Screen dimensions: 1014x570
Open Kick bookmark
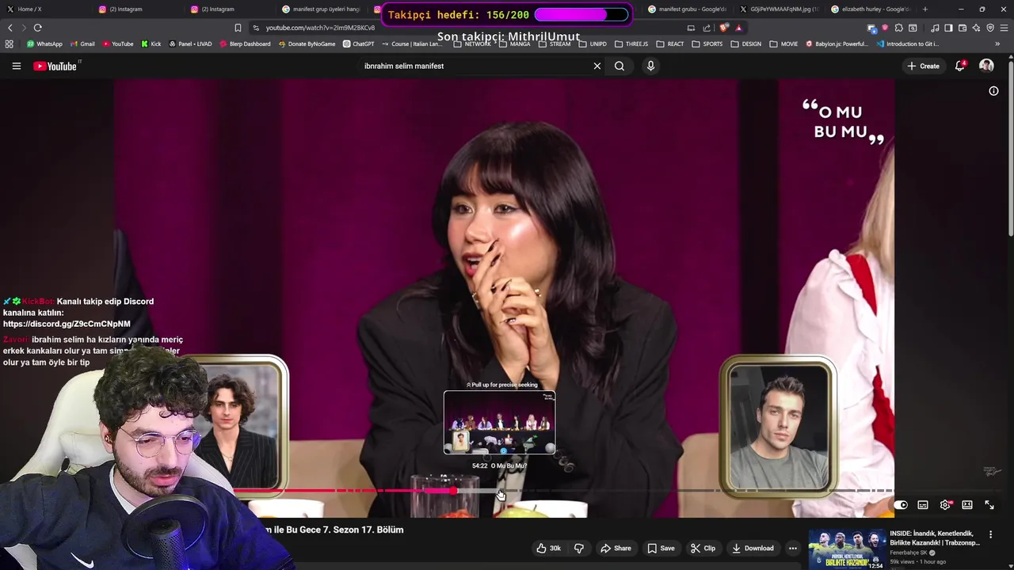pos(151,44)
